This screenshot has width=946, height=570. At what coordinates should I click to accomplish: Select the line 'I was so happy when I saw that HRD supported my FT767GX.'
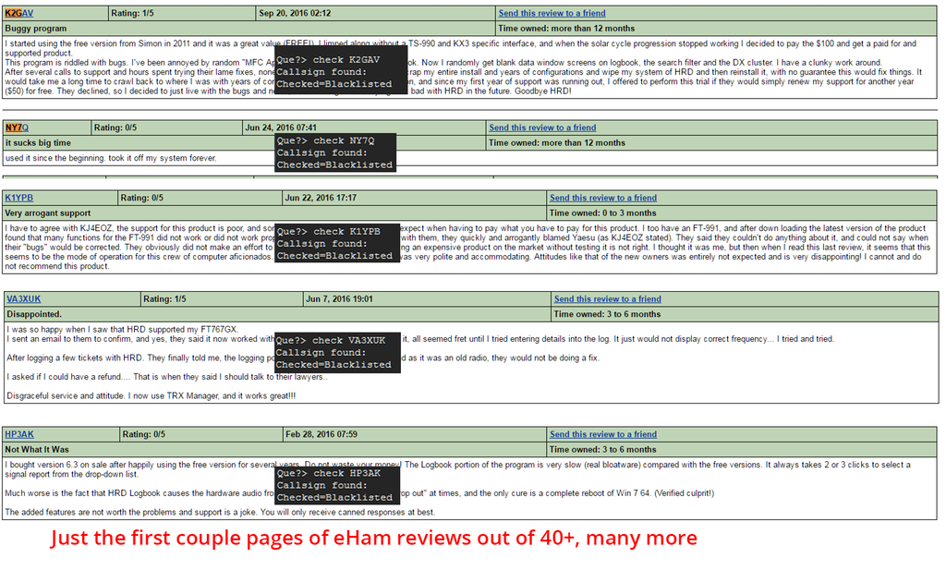(123, 329)
